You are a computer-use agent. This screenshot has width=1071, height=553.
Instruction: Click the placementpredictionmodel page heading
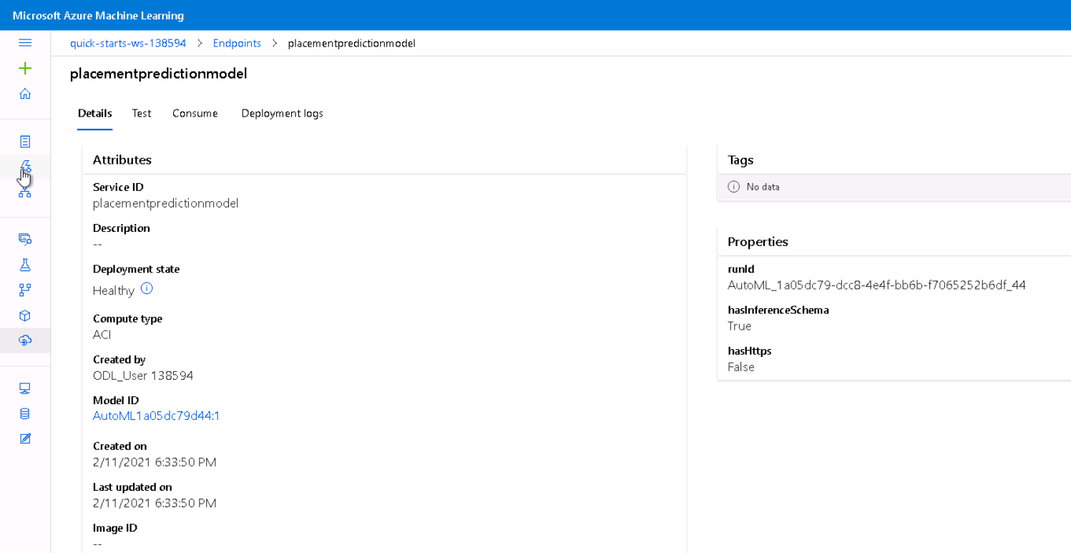[x=158, y=74]
